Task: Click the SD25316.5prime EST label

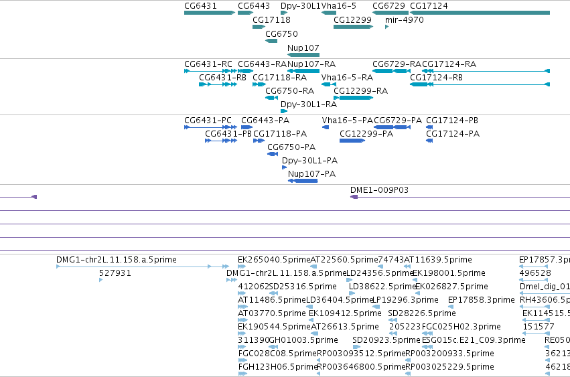Action: point(303,287)
